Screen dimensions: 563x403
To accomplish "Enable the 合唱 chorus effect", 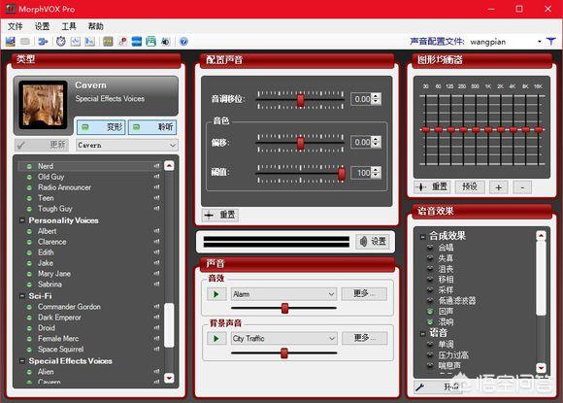I will (430, 248).
